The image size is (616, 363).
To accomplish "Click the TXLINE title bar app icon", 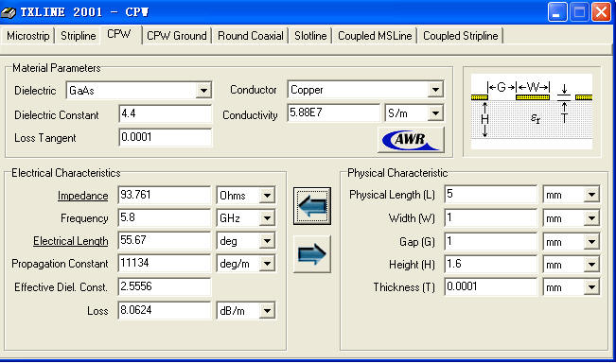I will pos(9,12).
